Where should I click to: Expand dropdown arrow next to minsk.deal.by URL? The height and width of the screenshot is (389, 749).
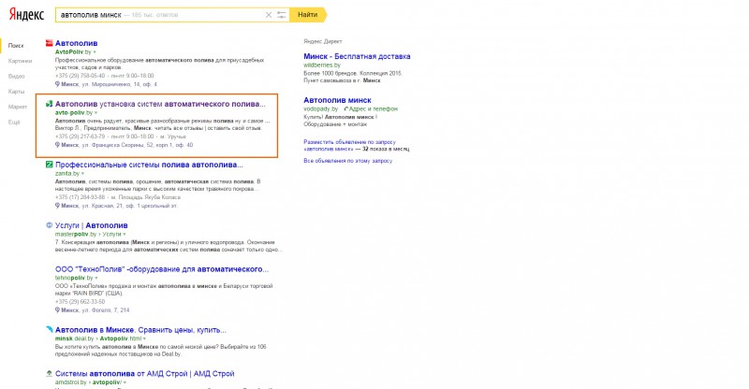tap(144, 339)
